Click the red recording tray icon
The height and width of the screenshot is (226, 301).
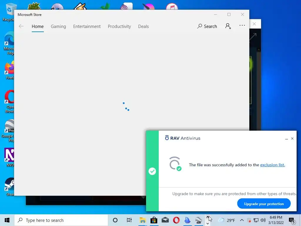pos(249,220)
